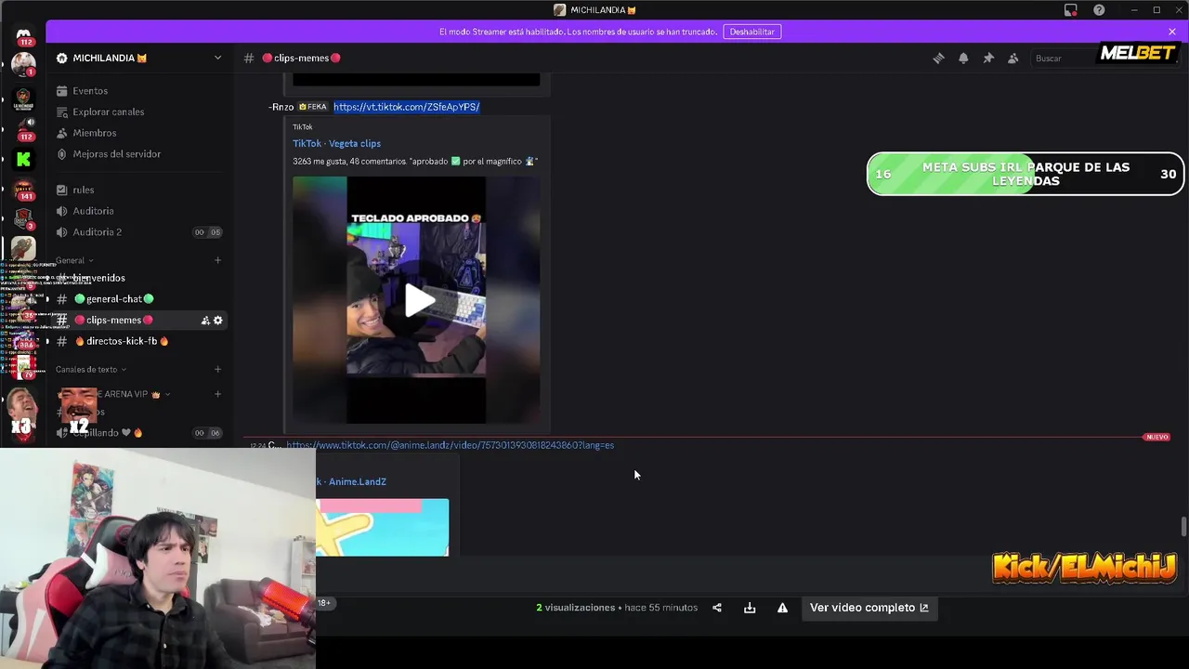Click the embed description '3263 me gusta'
The width and height of the screenshot is (1189, 669).
pos(415,162)
